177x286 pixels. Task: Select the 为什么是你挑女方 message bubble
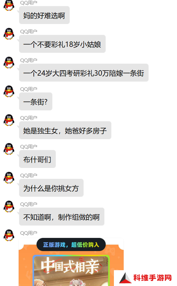[x=51, y=188]
